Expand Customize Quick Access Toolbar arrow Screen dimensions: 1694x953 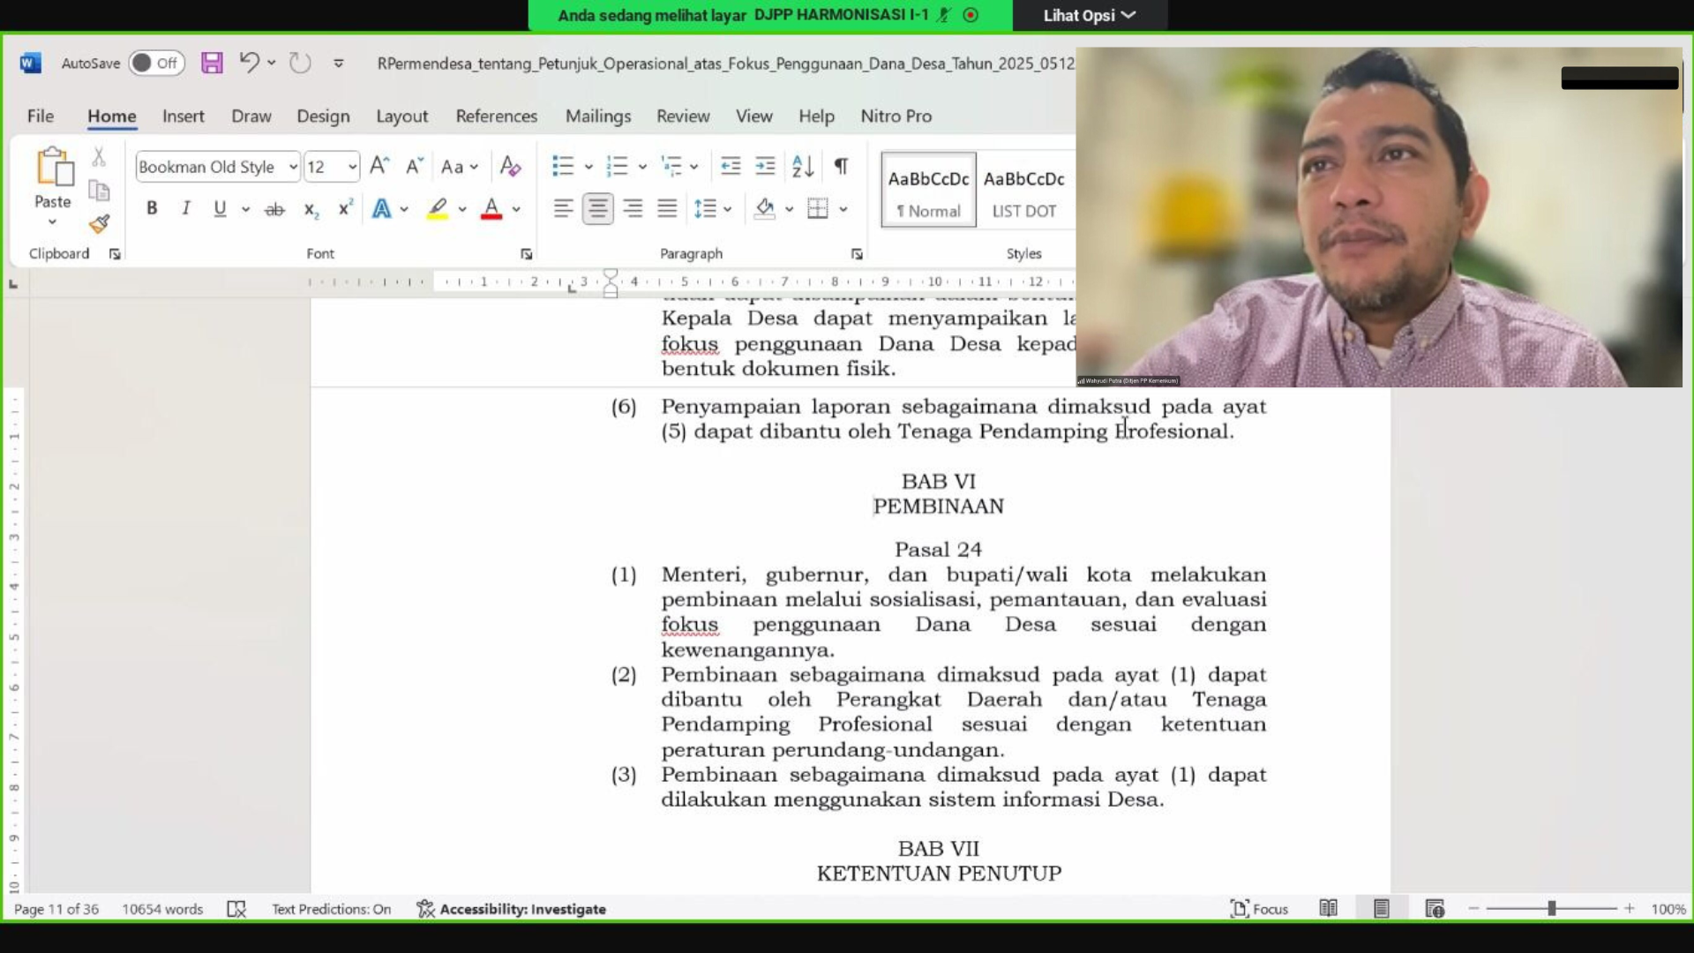338,63
